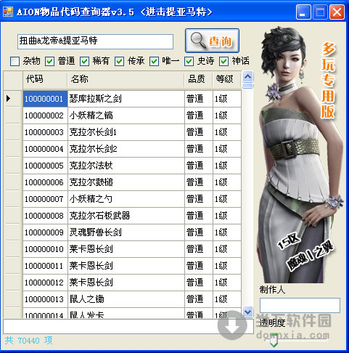Click name cell 克拉尔鼓槌
Viewport: 349px width, 353px height.
coord(126,182)
